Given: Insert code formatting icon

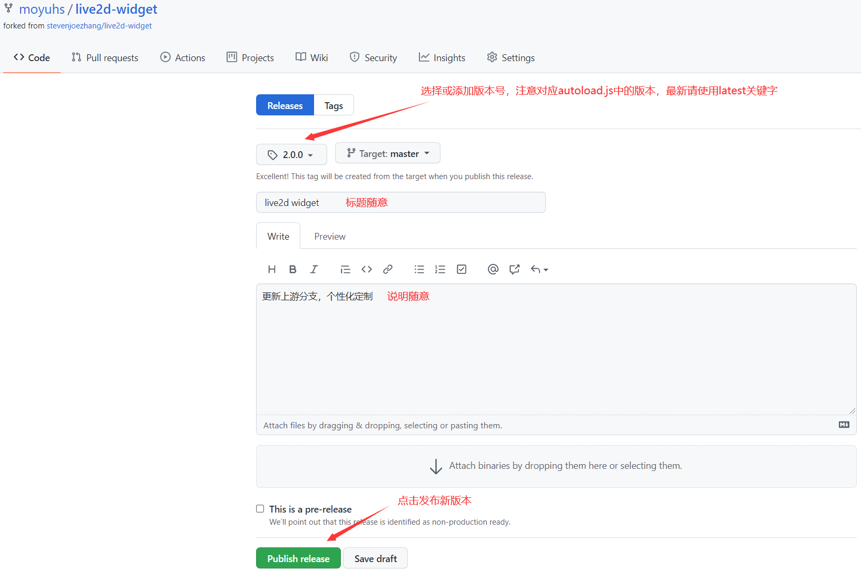Looking at the screenshot, I should pyautogui.click(x=367, y=269).
